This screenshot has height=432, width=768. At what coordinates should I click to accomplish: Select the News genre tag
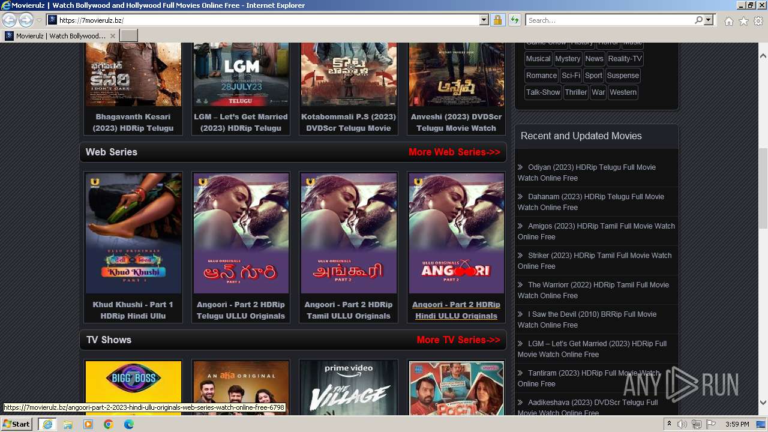(x=594, y=59)
